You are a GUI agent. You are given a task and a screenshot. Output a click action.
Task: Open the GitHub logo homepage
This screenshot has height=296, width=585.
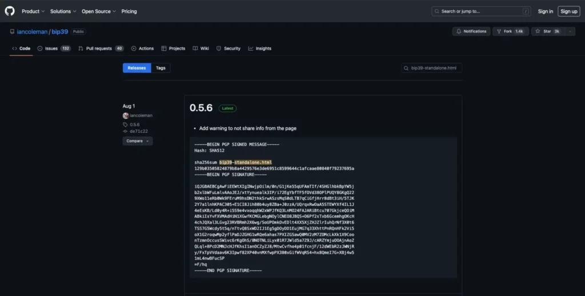[x=10, y=11]
